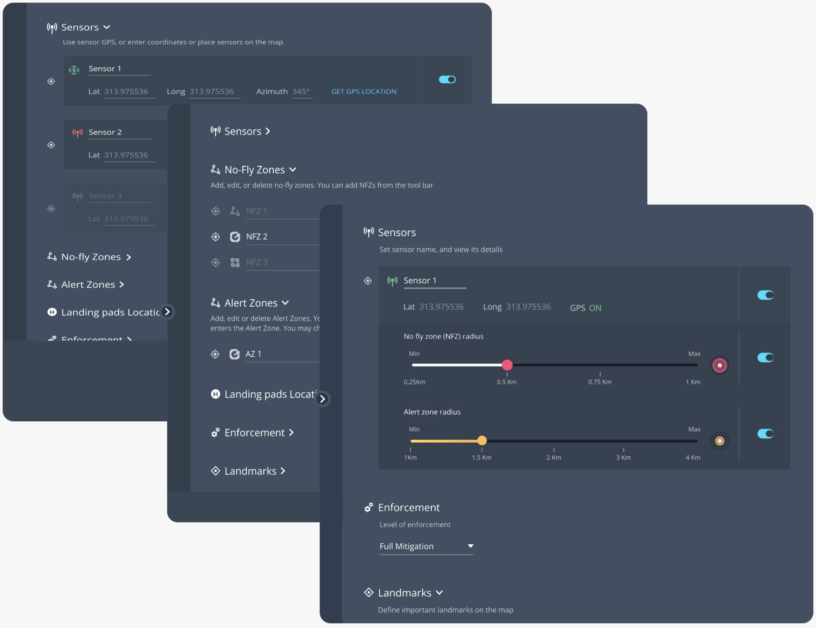Collapse the Sensors section in back panel
816x628 pixels.
(107, 27)
